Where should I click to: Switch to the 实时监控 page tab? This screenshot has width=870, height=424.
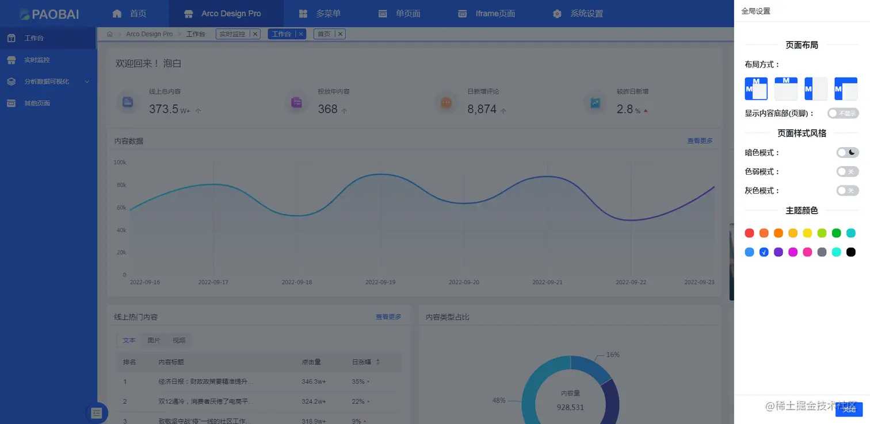pyautogui.click(x=232, y=34)
